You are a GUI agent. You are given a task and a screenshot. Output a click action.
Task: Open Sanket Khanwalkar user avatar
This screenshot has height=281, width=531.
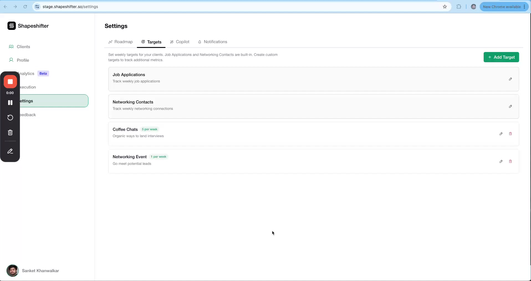pyautogui.click(x=12, y=271)
